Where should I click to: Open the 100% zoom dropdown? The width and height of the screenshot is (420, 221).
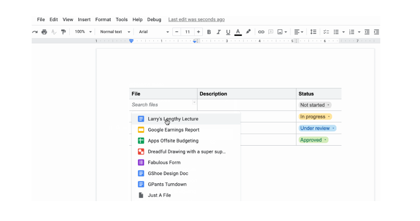[x=83, y=32]
